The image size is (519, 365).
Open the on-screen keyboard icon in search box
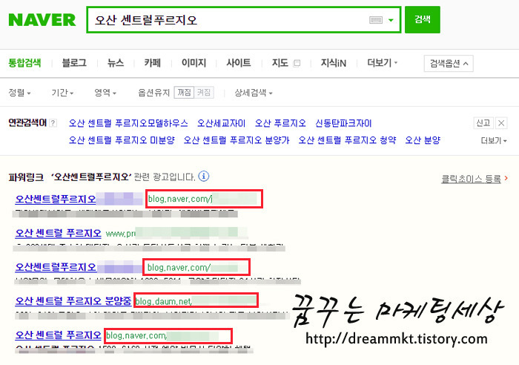[x=376, y=20]
